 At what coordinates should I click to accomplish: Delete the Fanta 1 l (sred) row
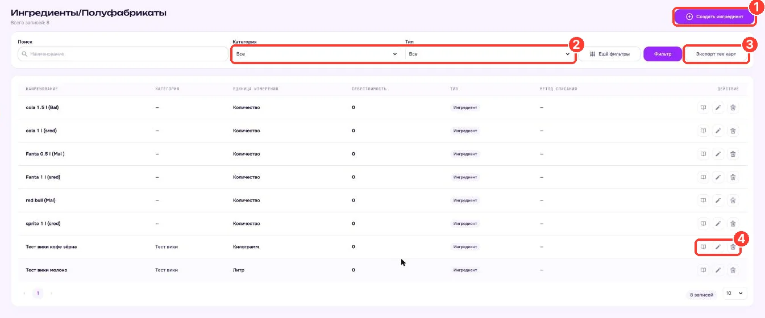pos(733,177)
